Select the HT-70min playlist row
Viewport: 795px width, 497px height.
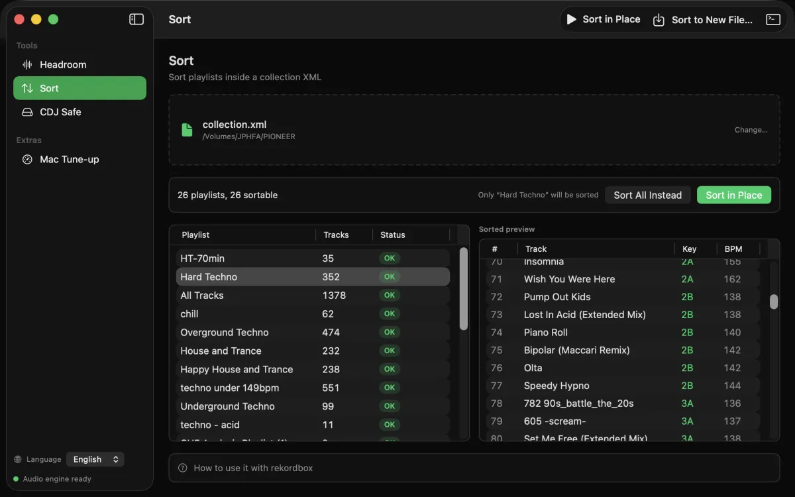pos(313,258)
